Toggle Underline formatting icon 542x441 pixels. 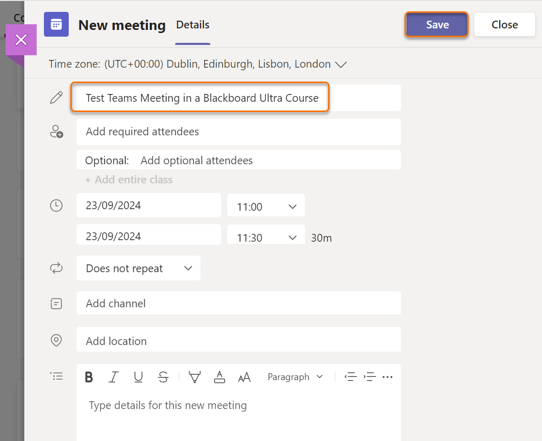138,377
